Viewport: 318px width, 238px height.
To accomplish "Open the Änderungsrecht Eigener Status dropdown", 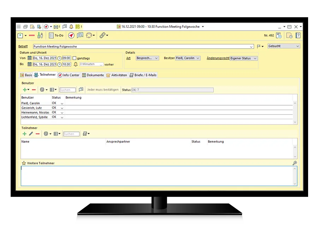I will point(255,58).
